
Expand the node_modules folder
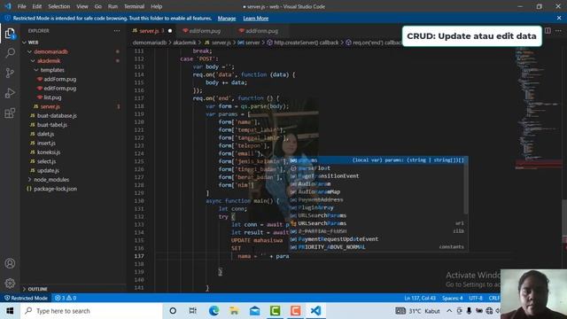point(51,179)
